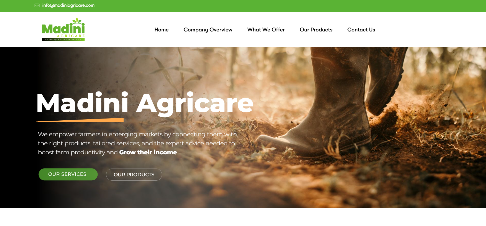Select What We Offer in navigation

(x=266, y=30)
